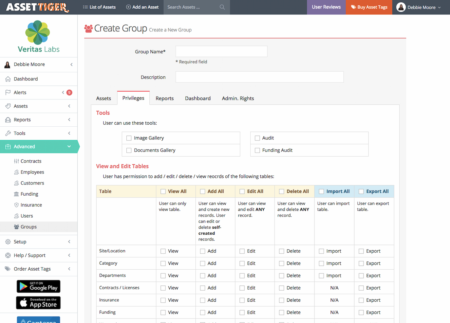Open the Employees section
The width and height of the screenshot is (450, 323).
click(16, 172)
